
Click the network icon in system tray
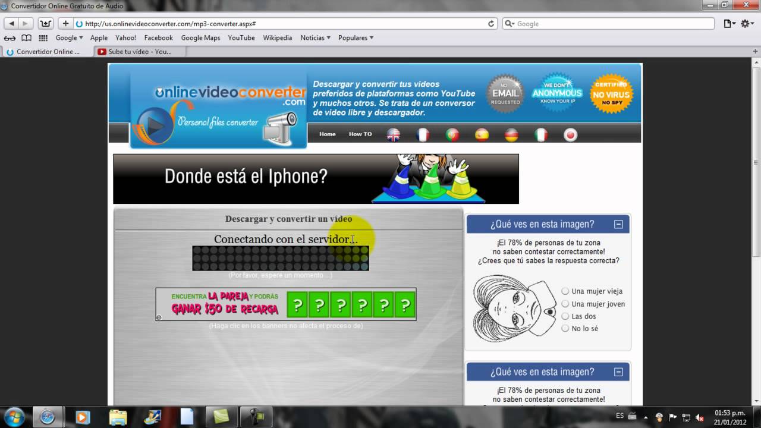point(686,417)
